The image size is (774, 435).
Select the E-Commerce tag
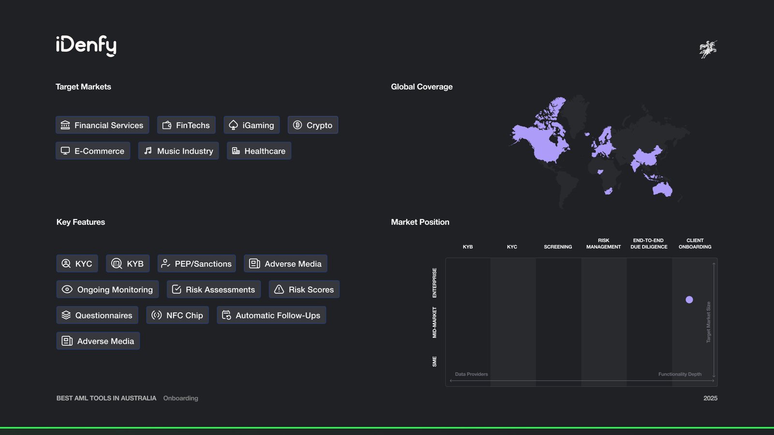[93, 151]
